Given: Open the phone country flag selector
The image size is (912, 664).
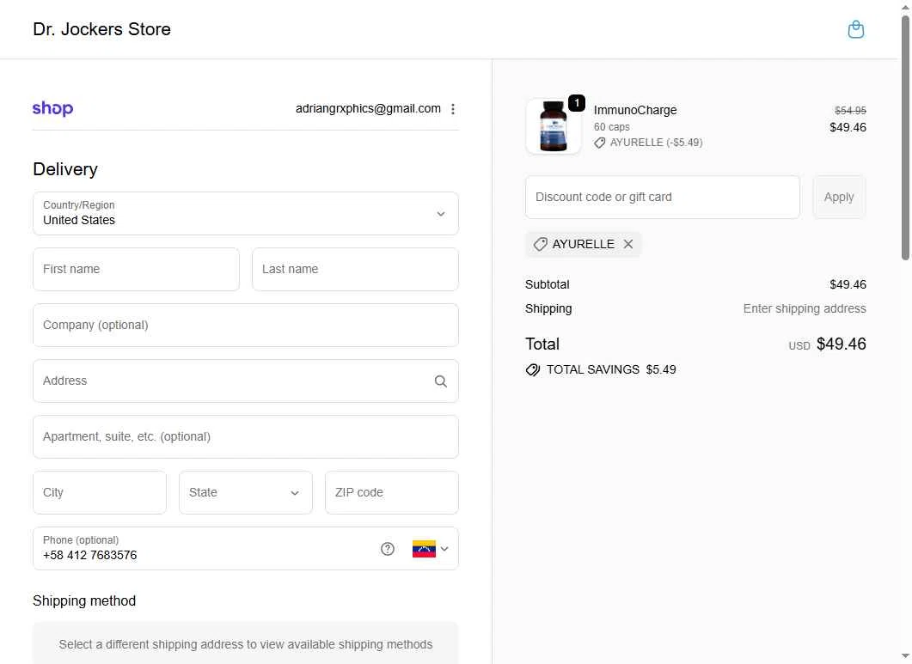Looking at the screenshot, I should point(431,549).
